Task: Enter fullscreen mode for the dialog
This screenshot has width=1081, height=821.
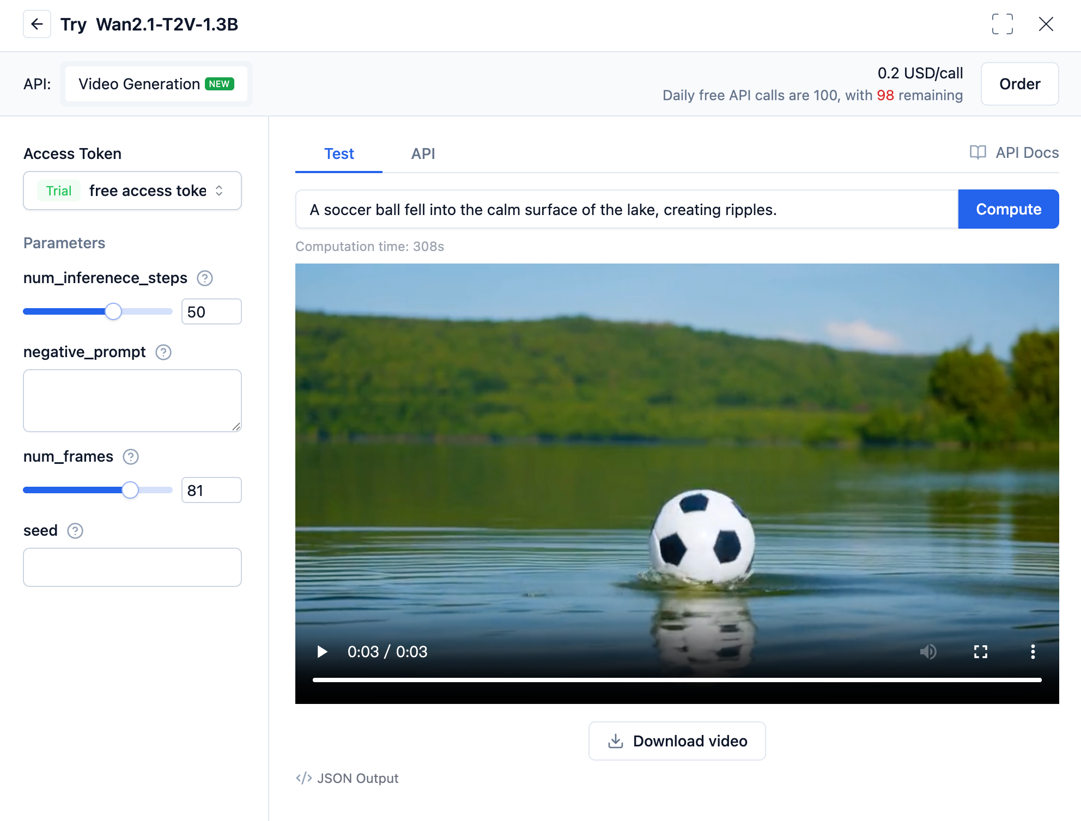Action: coord(1002,24)
